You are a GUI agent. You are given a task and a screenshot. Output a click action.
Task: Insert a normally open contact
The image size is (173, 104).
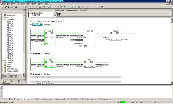pos(79,7)
